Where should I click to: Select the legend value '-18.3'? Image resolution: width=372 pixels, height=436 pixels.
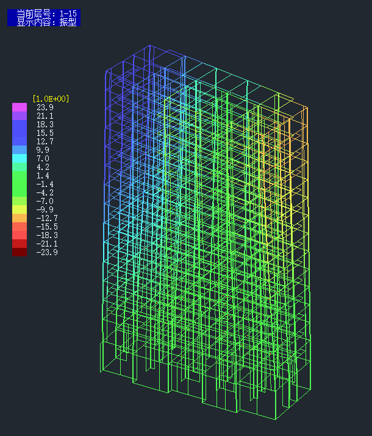click(x=47, y=235)
